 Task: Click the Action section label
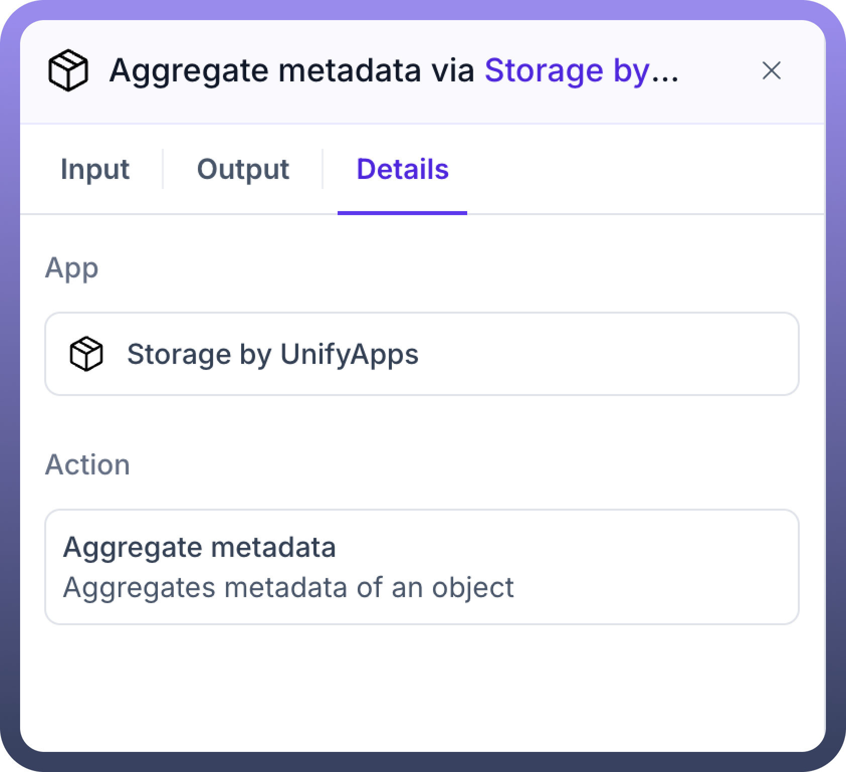coord(87,464)
